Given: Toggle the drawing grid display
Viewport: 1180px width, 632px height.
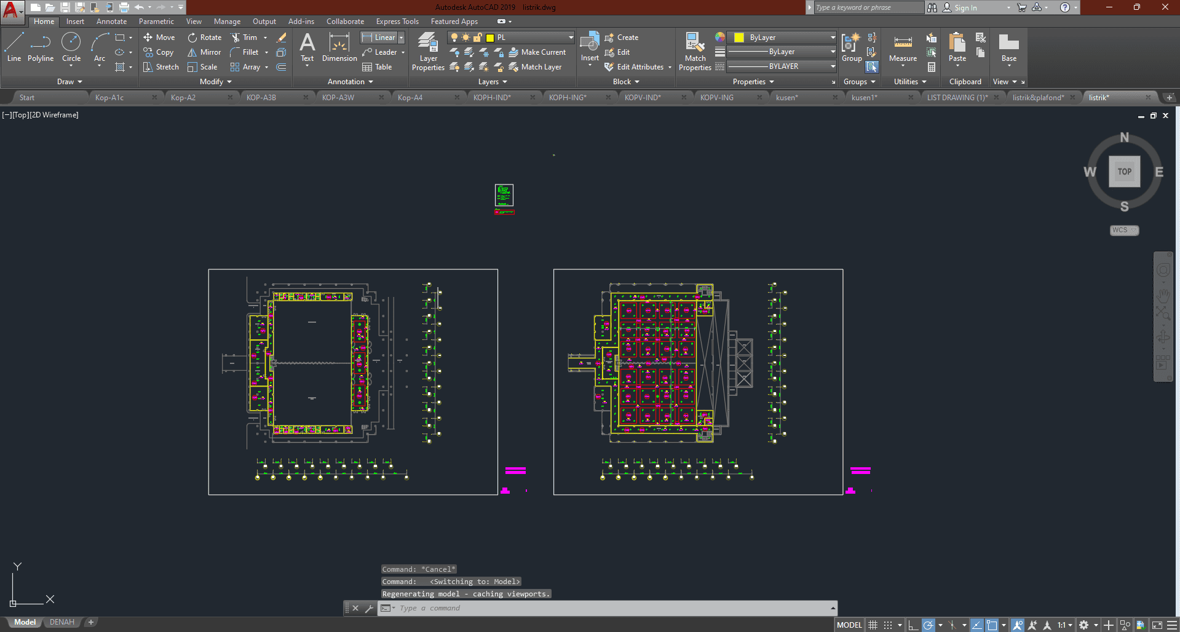Looking at the screenshot, I should (873, 625).
